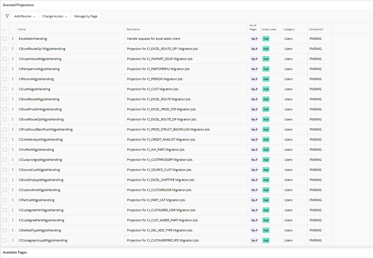Sort by the Name column header
The height and width of the screenshot is (258, 373).
tap(22, 29)
